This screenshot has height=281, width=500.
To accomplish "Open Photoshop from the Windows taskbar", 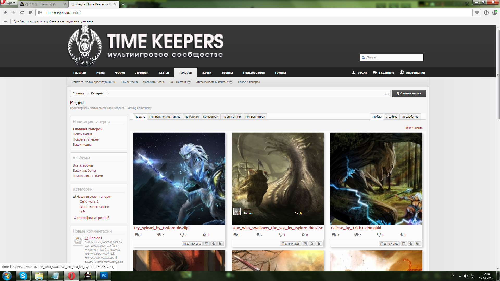I will [x=104, y=276].
